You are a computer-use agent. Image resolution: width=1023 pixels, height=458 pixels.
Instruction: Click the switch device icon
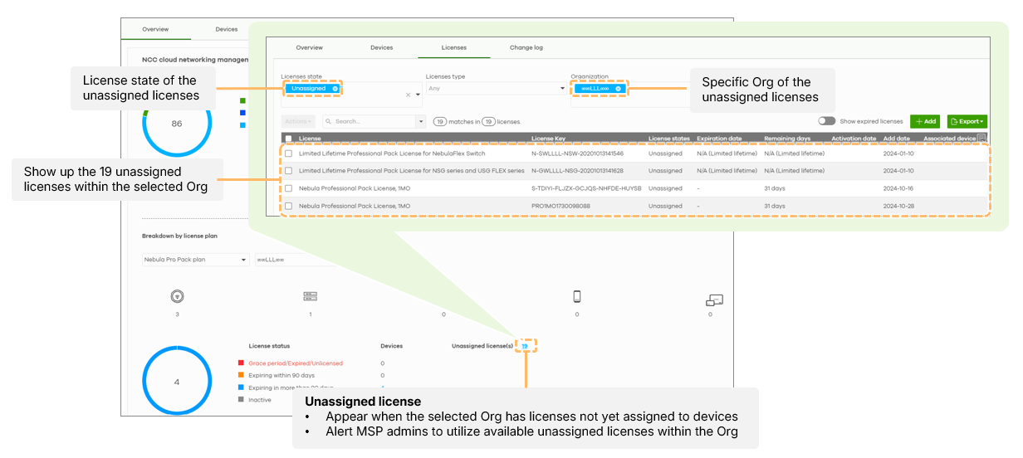[x=311, y=296]
